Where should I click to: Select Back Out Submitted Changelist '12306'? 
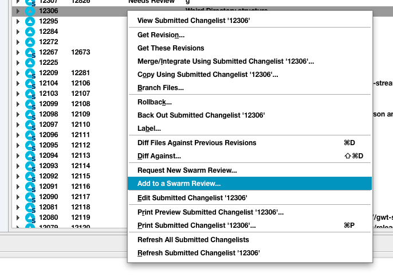point(201,115)
